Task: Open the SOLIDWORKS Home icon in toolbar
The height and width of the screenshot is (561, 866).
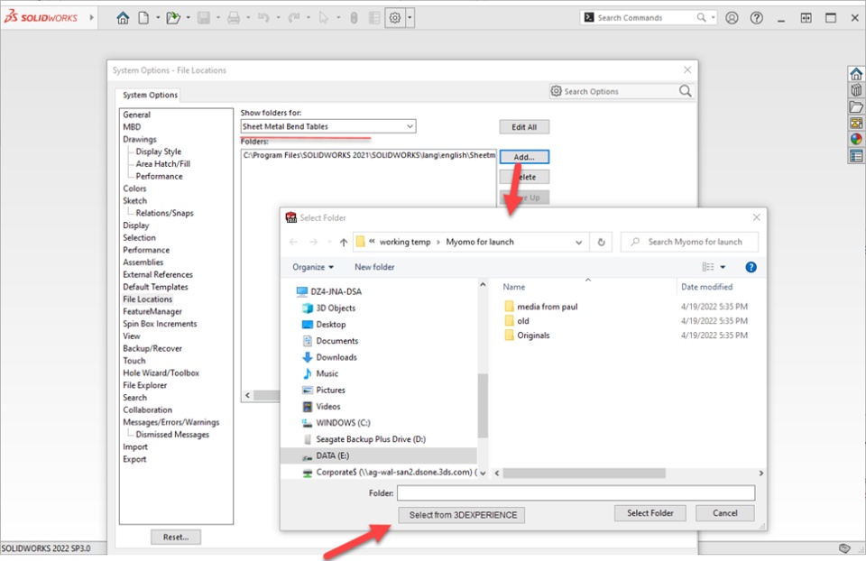Action: (x=123, y=18)
